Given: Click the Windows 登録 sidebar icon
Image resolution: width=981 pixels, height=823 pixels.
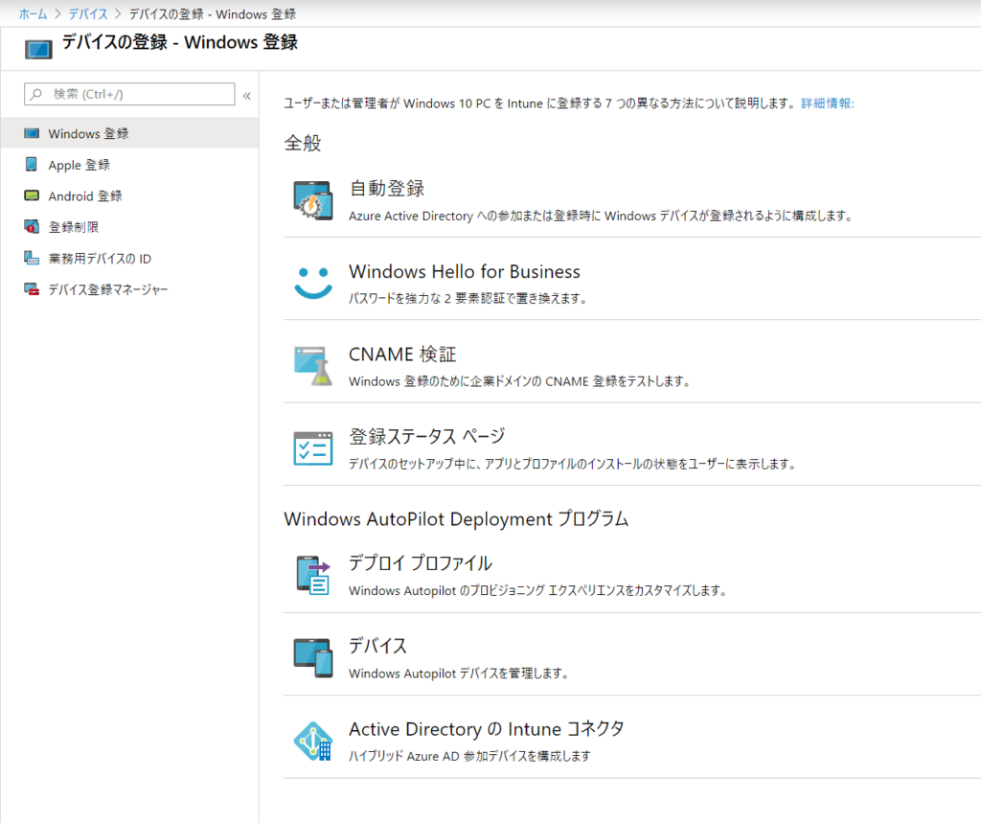Looking at the screenshot, I should pyautogui.click(x=32, y=133).
